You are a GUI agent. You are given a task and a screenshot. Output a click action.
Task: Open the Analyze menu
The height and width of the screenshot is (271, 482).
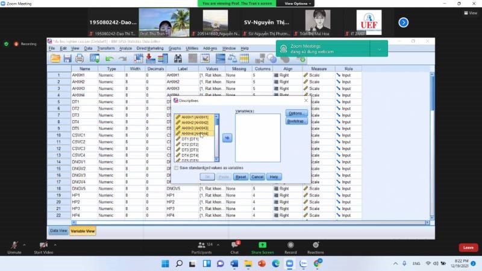coord(125,48)
